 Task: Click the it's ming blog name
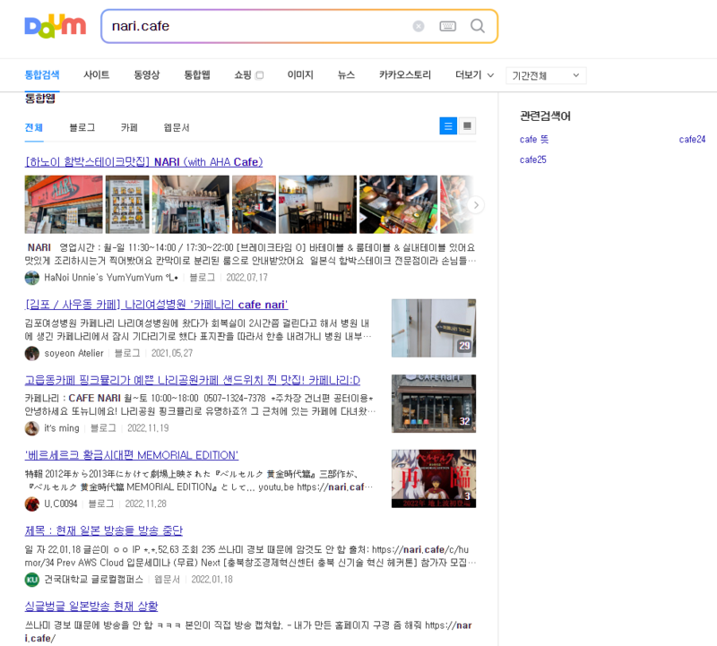pyautogui.click(x=62, y=428)
